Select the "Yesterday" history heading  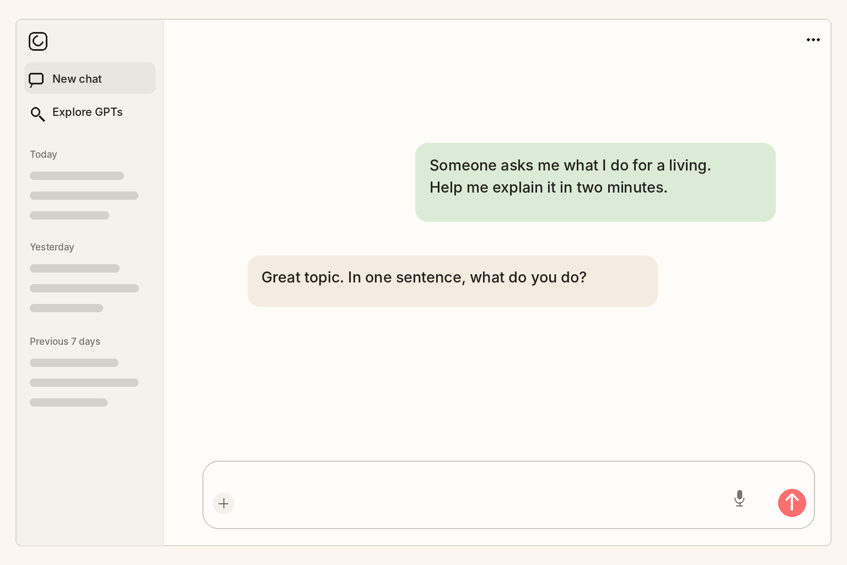pos(52,247)
